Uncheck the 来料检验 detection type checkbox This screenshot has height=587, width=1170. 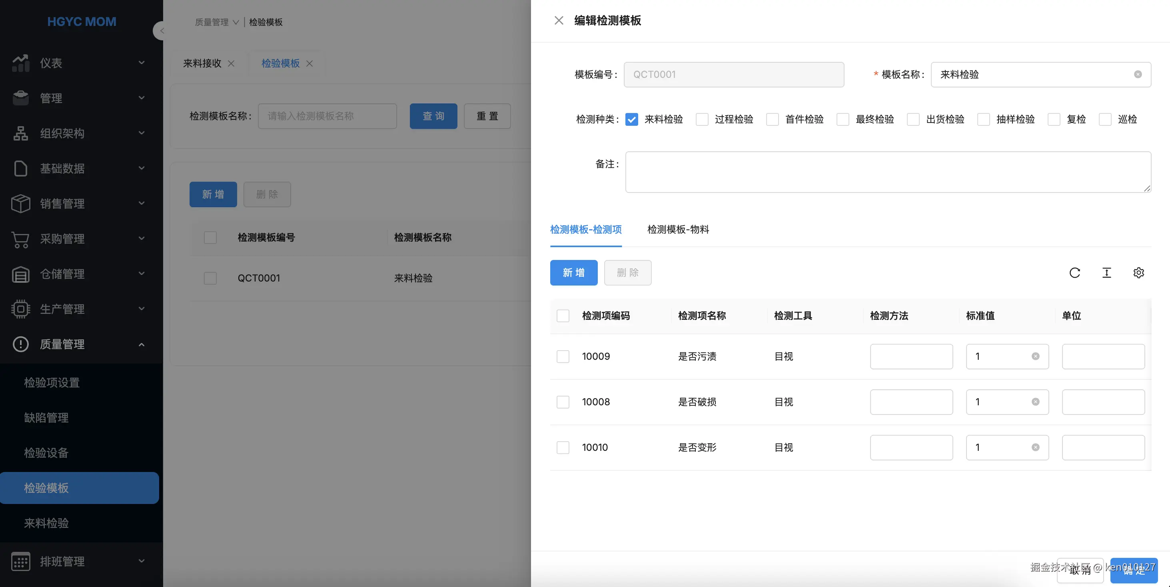tap(631, 119)
